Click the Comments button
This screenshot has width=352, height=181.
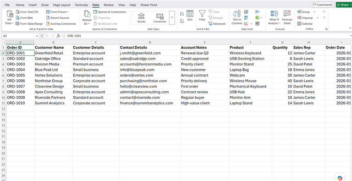click(x=323, y=5)
